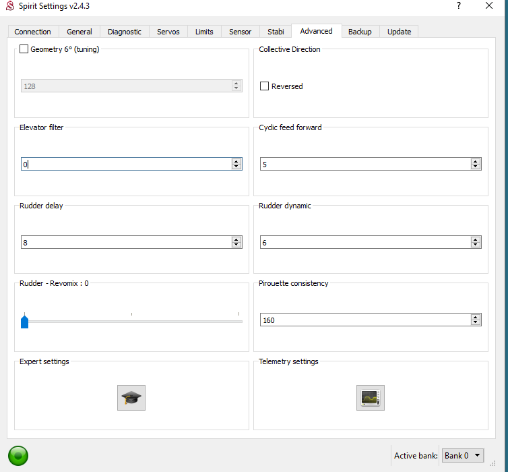The height and width of the screenshot is (472, 508).
Task: Click the green connection status indicator
Action: pos(18,456)
